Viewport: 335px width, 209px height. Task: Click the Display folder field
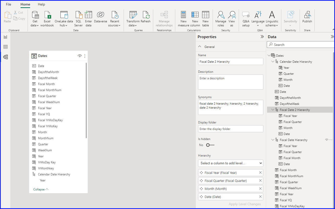(x=231, y=129)
